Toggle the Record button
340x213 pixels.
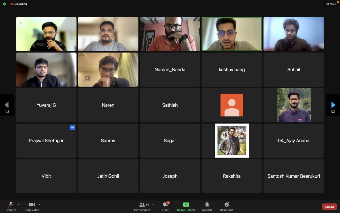[x=207, y=206]
